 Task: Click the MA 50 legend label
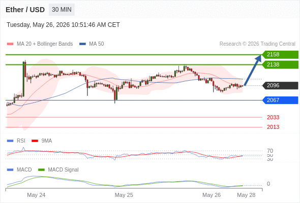pyautogui.click(x=97, y=44)
